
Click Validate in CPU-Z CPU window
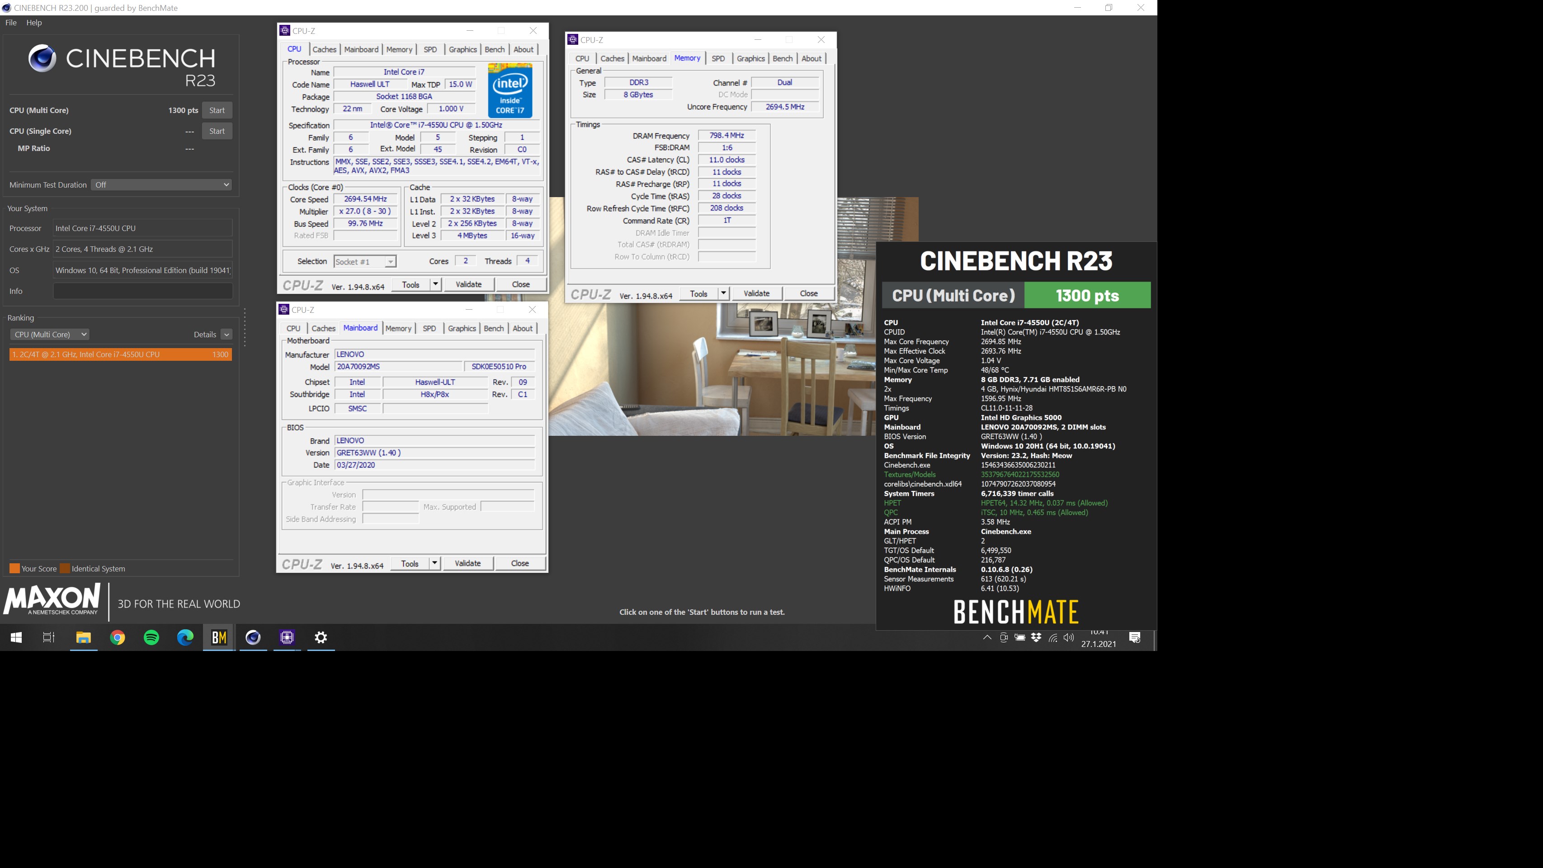tap(468, 284)
